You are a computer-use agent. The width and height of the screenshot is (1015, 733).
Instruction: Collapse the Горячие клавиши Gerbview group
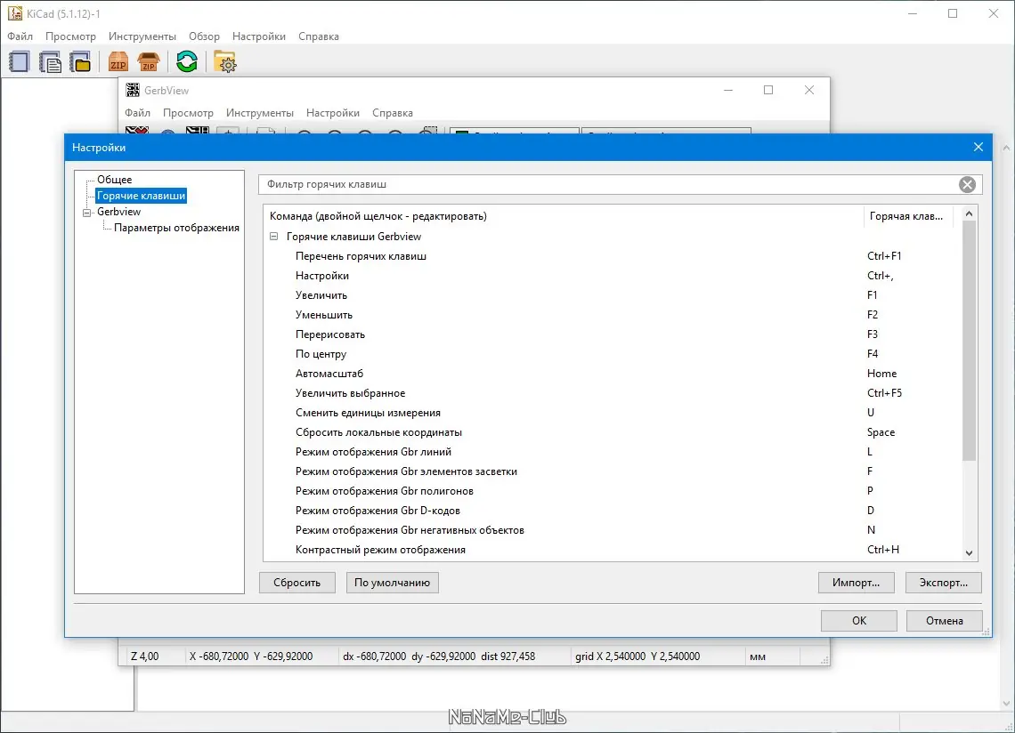[274, 237]
